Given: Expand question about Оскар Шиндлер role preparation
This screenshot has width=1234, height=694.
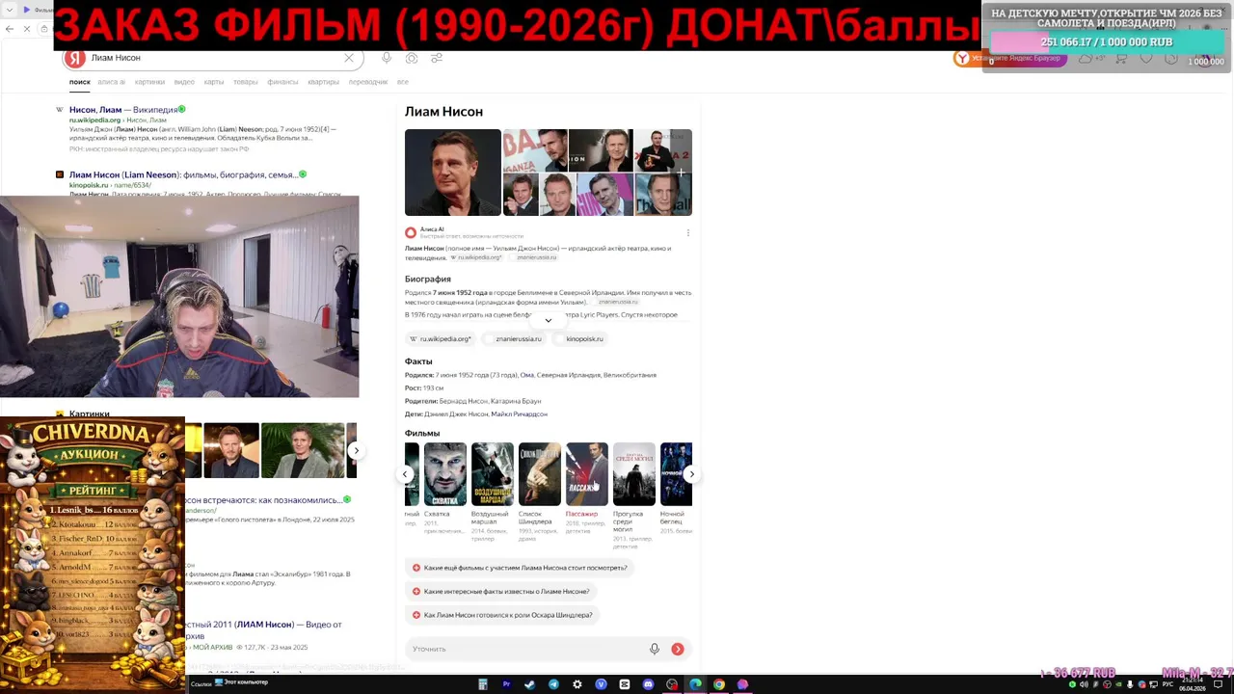Looking at the screenshot, I should click(x=502, y=615).
